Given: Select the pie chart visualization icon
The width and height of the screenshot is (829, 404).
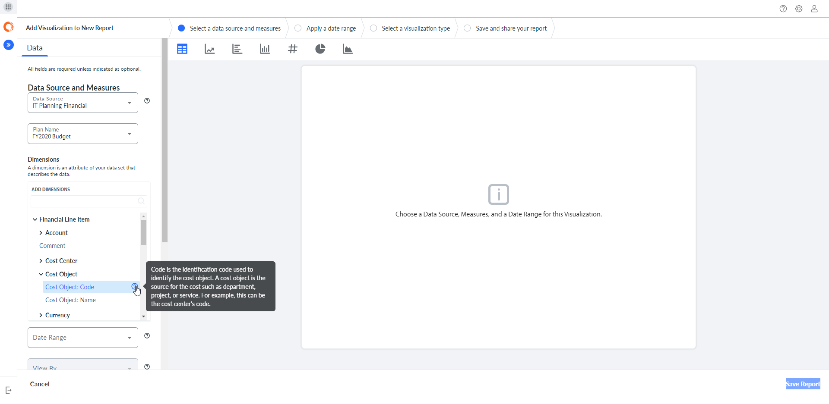Looking at the screenshot, I should coord(320,49).
